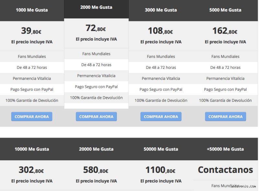This screenshot has height=191, width=259.
Task: Click 'El precio incluye IVA' under 580,80€
Action: (x=96, y=181)
